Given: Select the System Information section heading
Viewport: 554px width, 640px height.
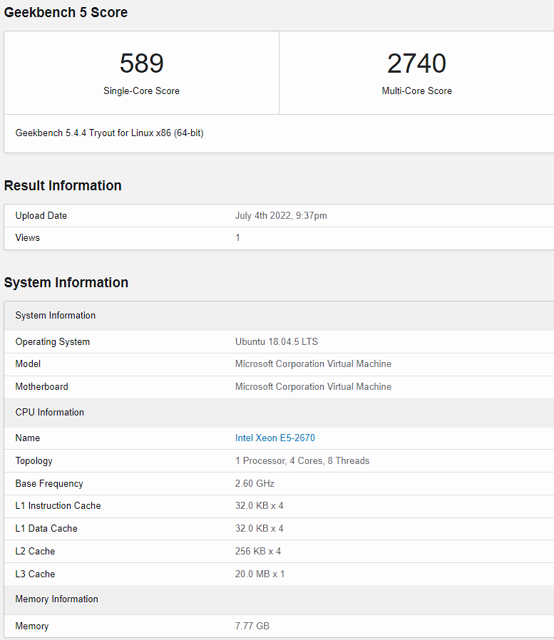Looking at the screenshot, I should 66,282.
